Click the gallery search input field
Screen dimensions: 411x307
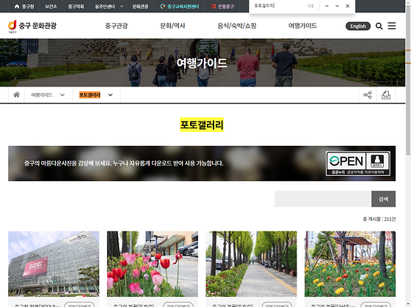[x=323, y=199]
